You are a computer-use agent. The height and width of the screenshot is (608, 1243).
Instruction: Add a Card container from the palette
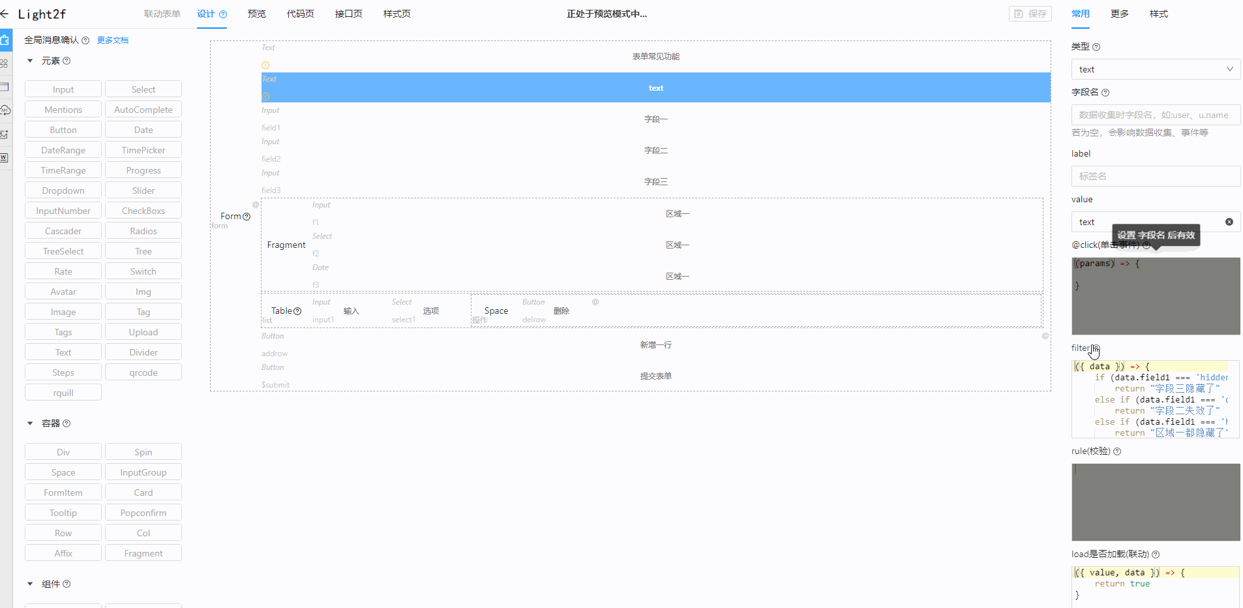point(143,493)
